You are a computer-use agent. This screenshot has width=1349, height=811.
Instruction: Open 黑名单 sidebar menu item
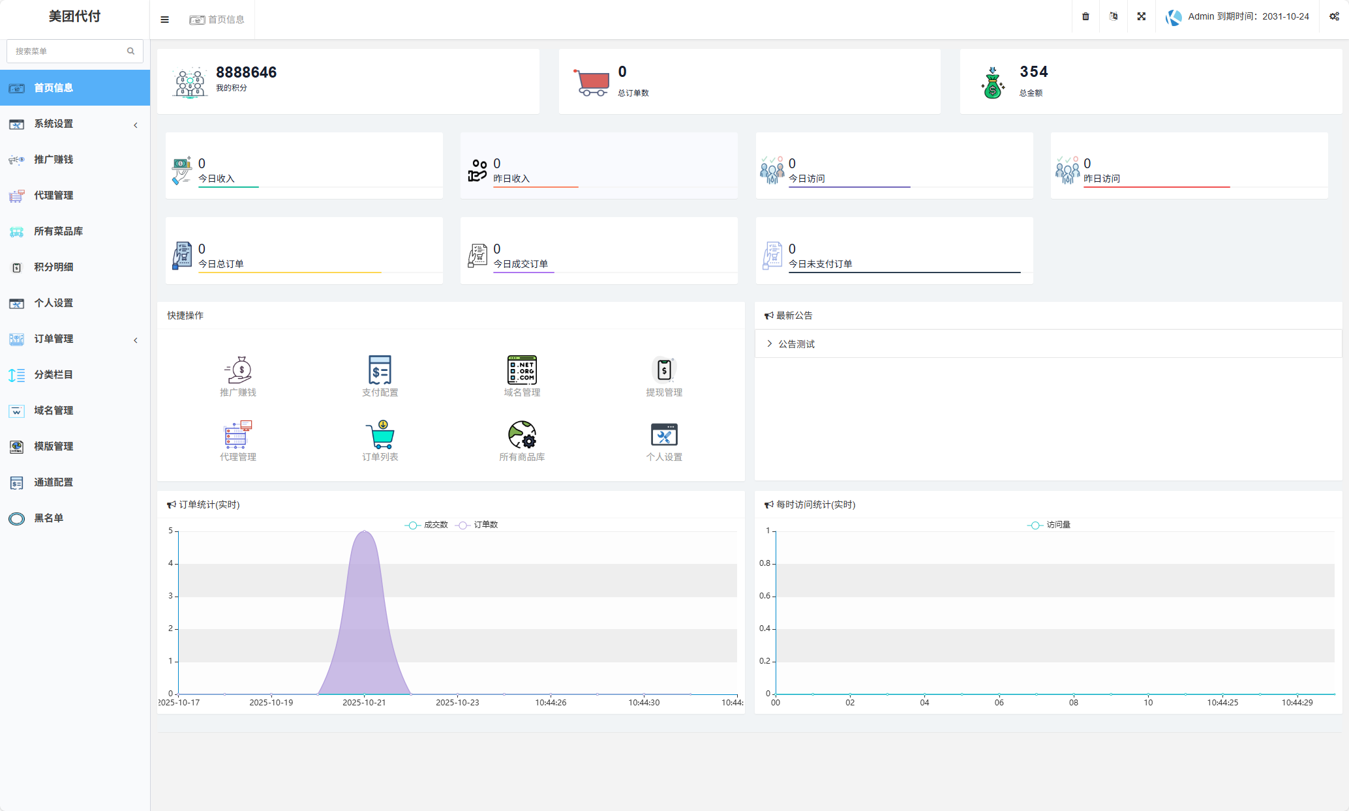pos(48,518)
